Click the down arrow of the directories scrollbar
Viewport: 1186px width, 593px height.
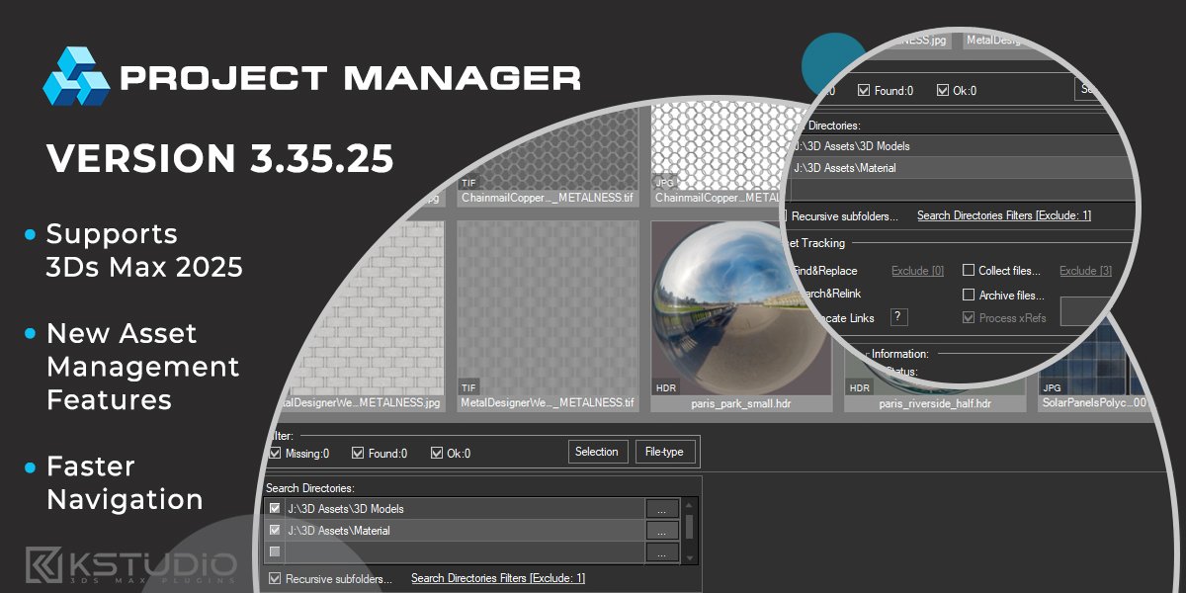690,556
